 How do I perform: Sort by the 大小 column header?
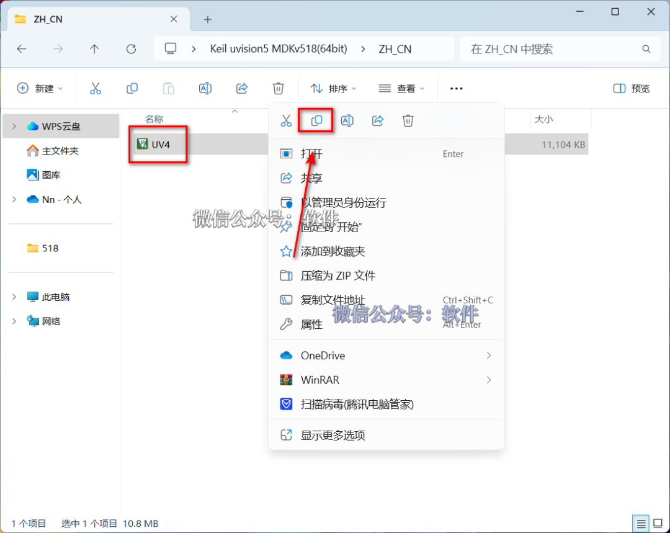543,119
